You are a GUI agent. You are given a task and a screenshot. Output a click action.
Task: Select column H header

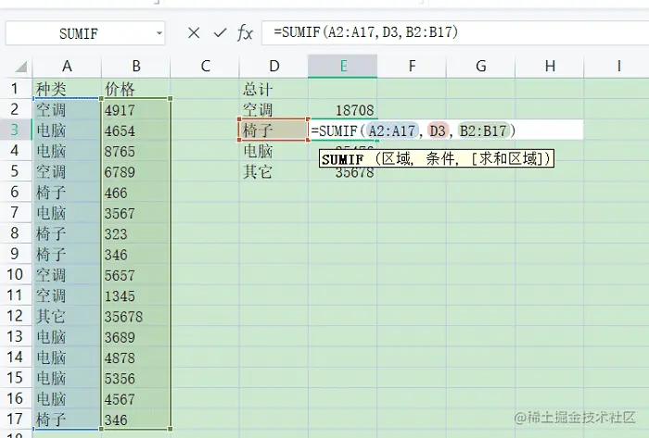click(550, 66)
